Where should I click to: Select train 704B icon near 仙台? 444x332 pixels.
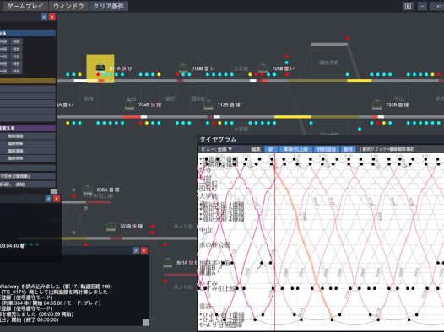130,104
